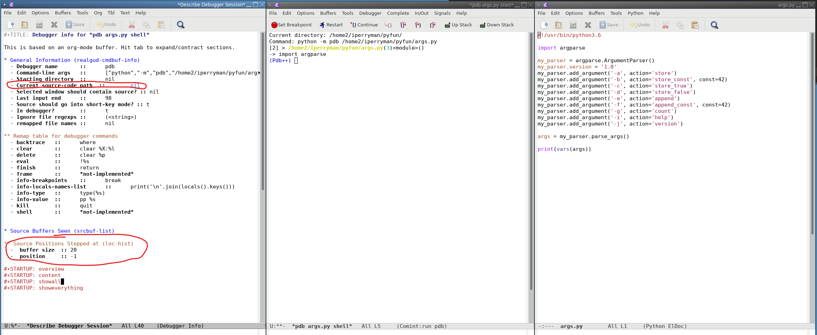Paste from clipboard in the args.py window
Screen dimensions: 817x335
pyautogui.click(x=695, y=25)
